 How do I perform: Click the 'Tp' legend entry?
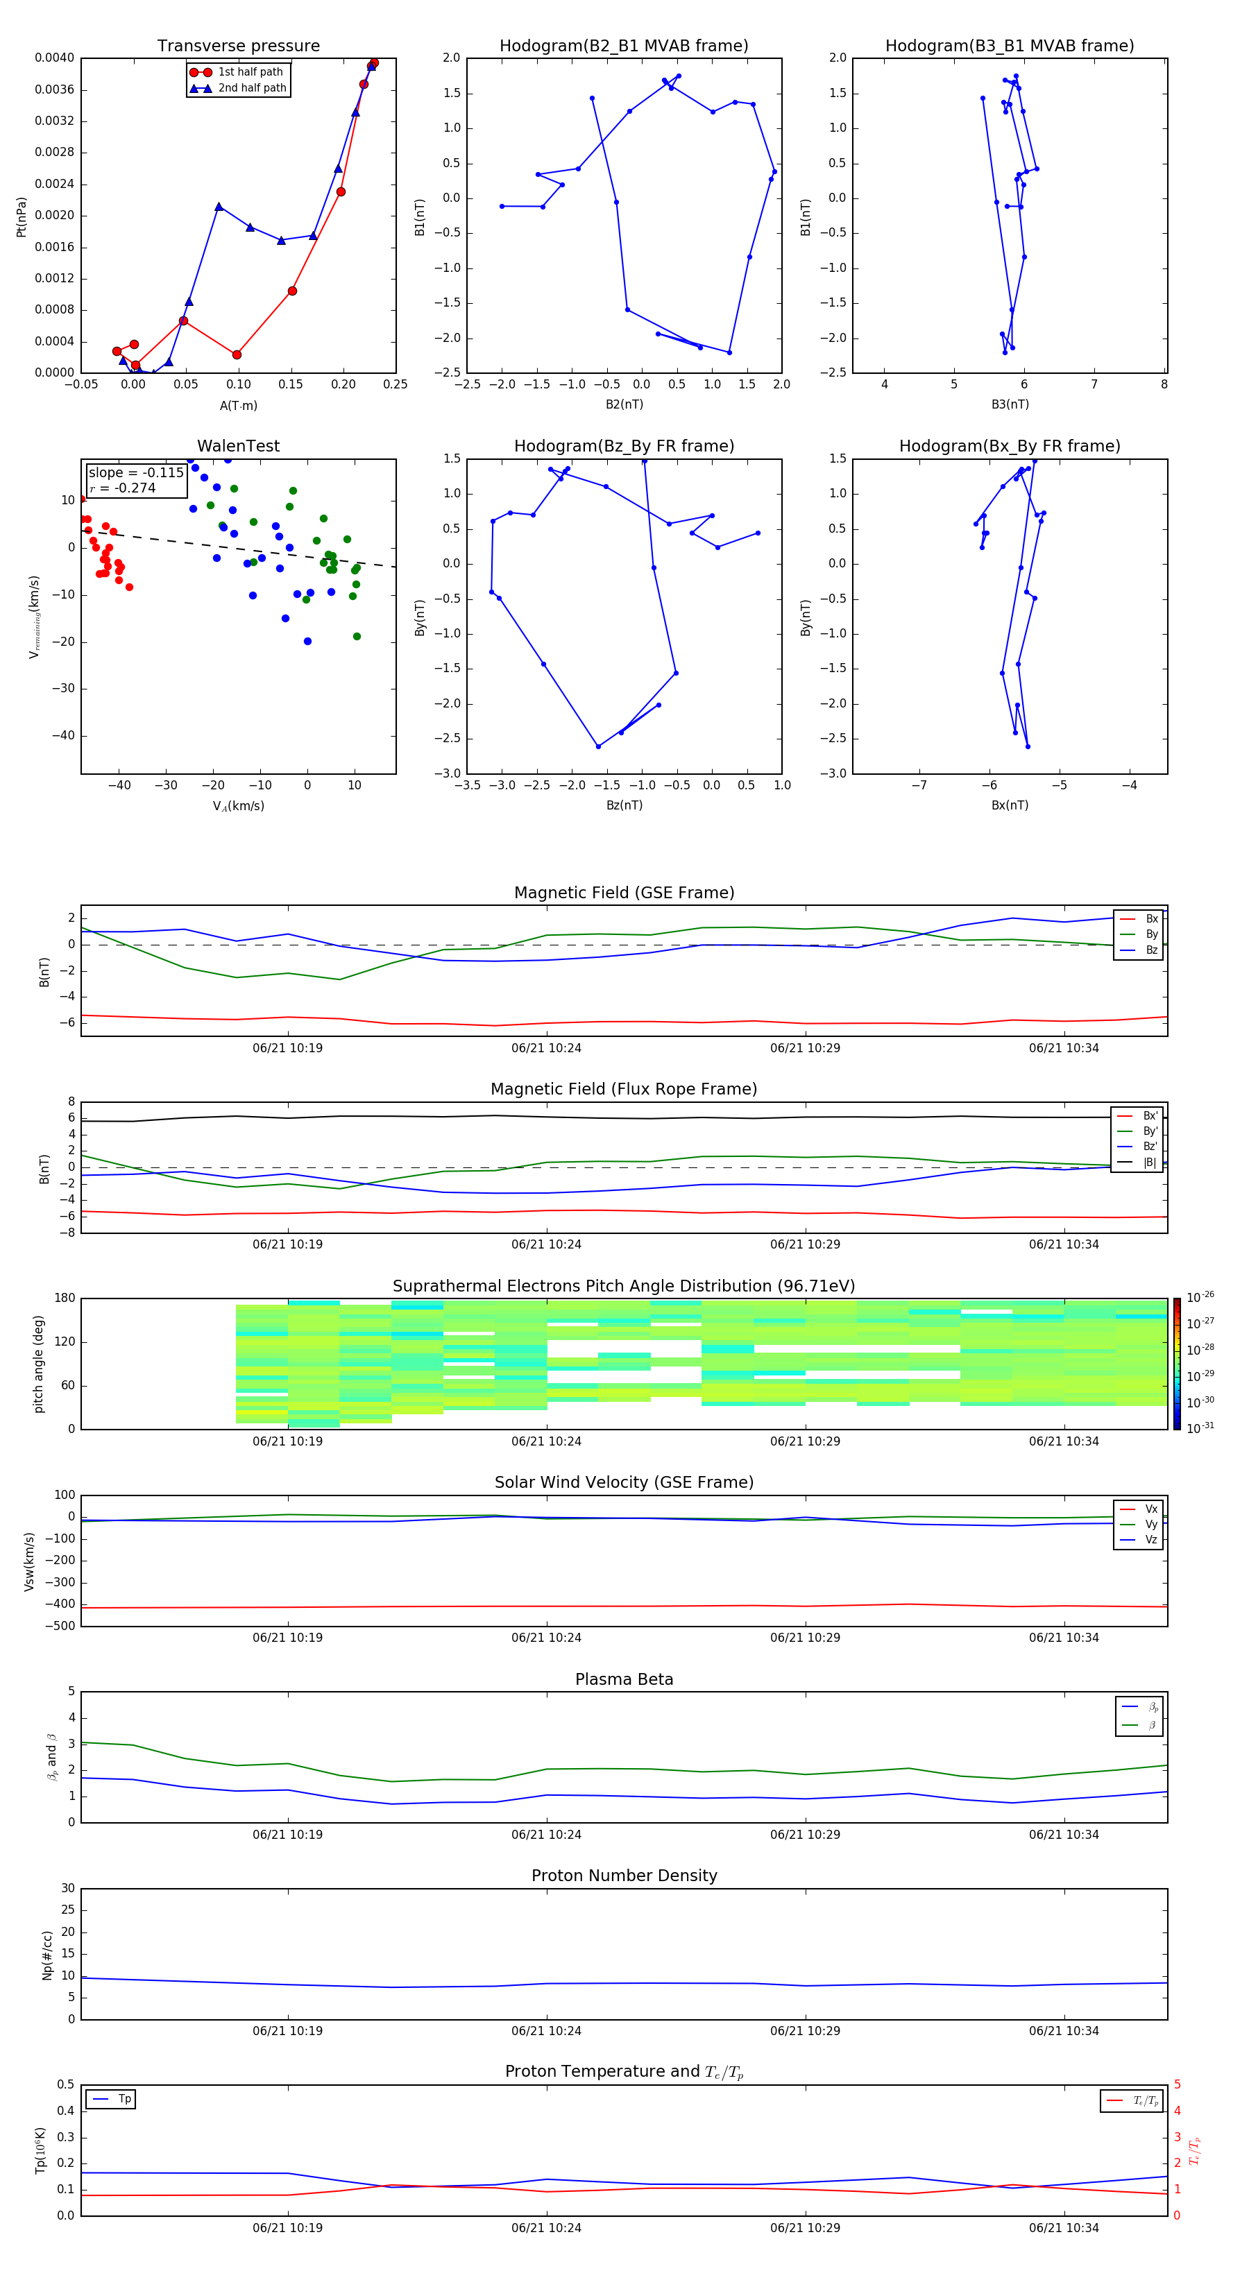coord(111,2099)
